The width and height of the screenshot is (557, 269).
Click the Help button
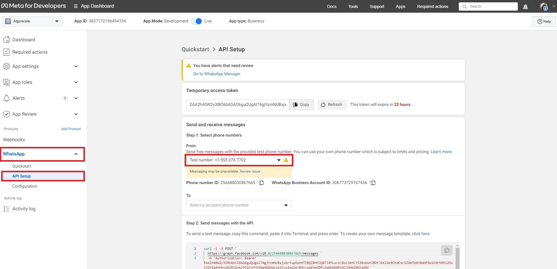(544, 21)
